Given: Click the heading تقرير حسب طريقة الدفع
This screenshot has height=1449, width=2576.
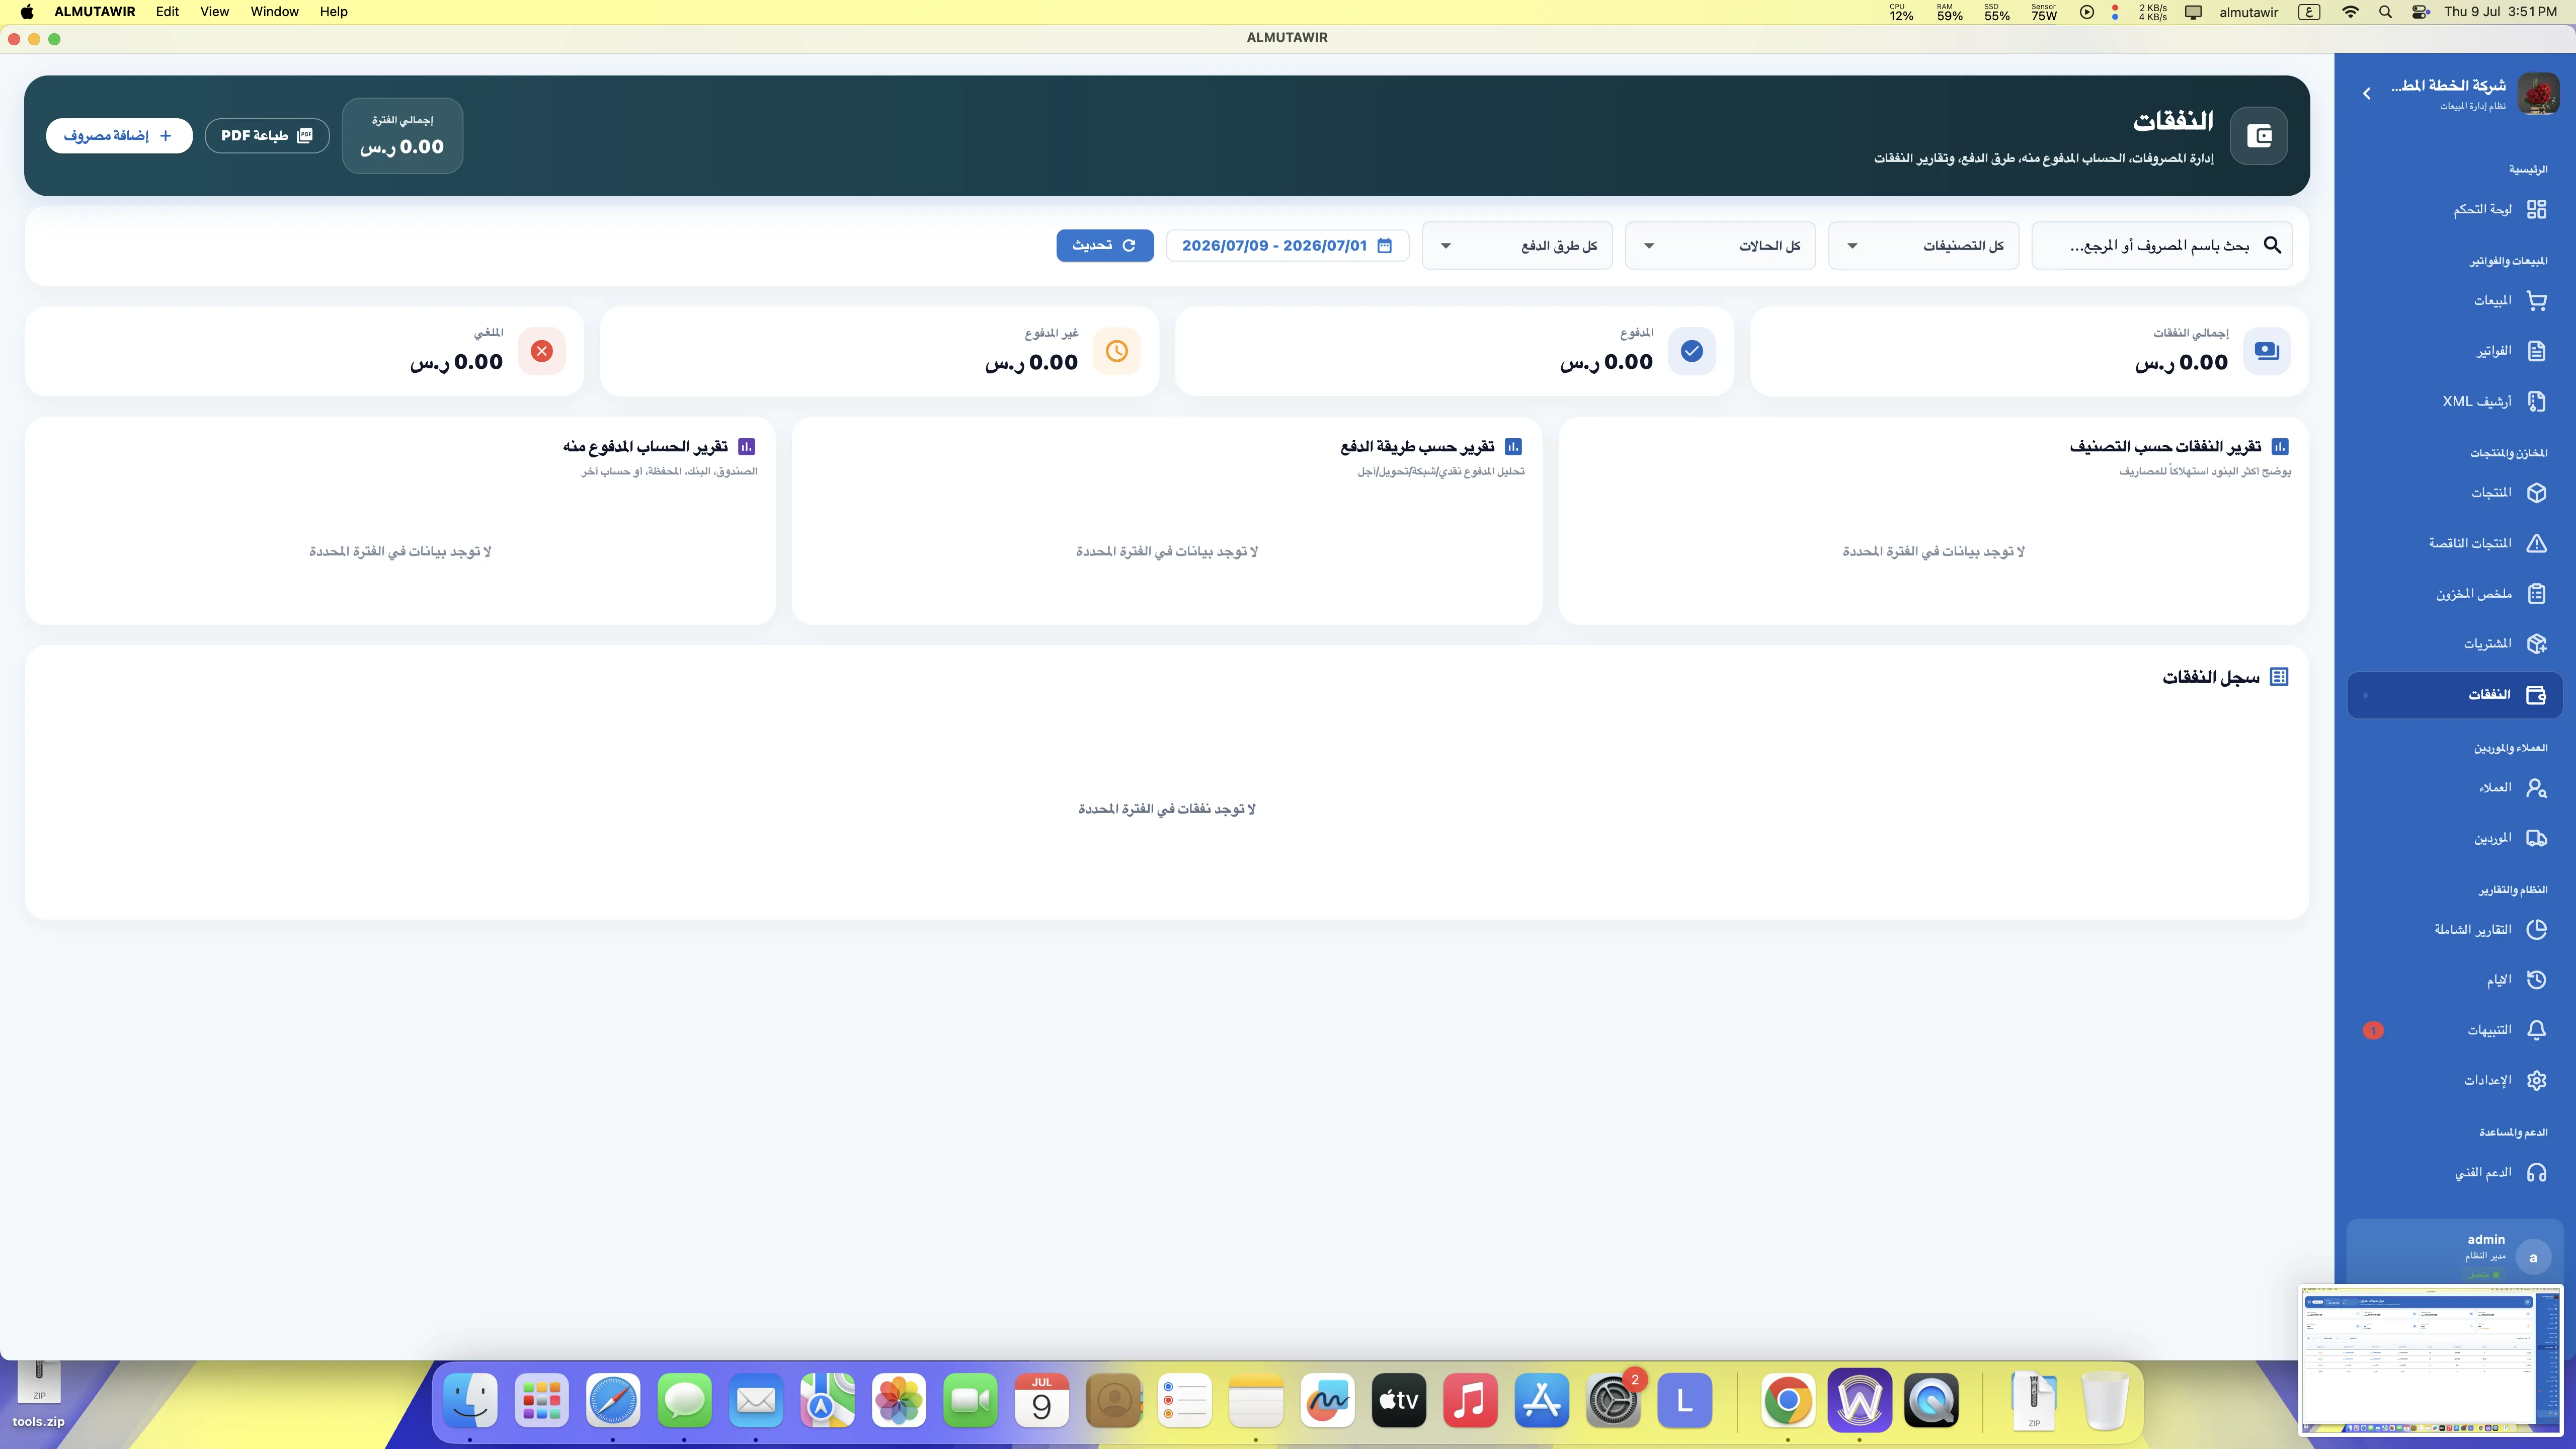Looking at the screenshot, I should click(1417, 447).
